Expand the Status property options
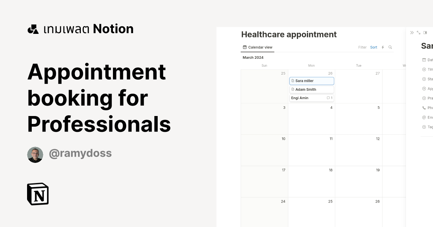The width and height of the screenshot is (433, 227). 423,79
